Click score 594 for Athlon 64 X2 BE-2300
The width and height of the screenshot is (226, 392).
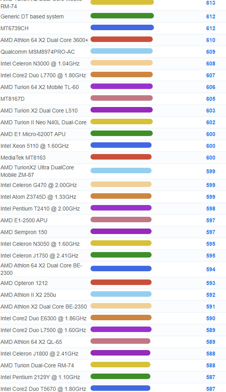pos(211,270)
